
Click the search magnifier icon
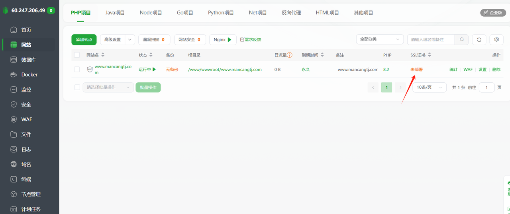pyautogui.click(x=462, y=39)
